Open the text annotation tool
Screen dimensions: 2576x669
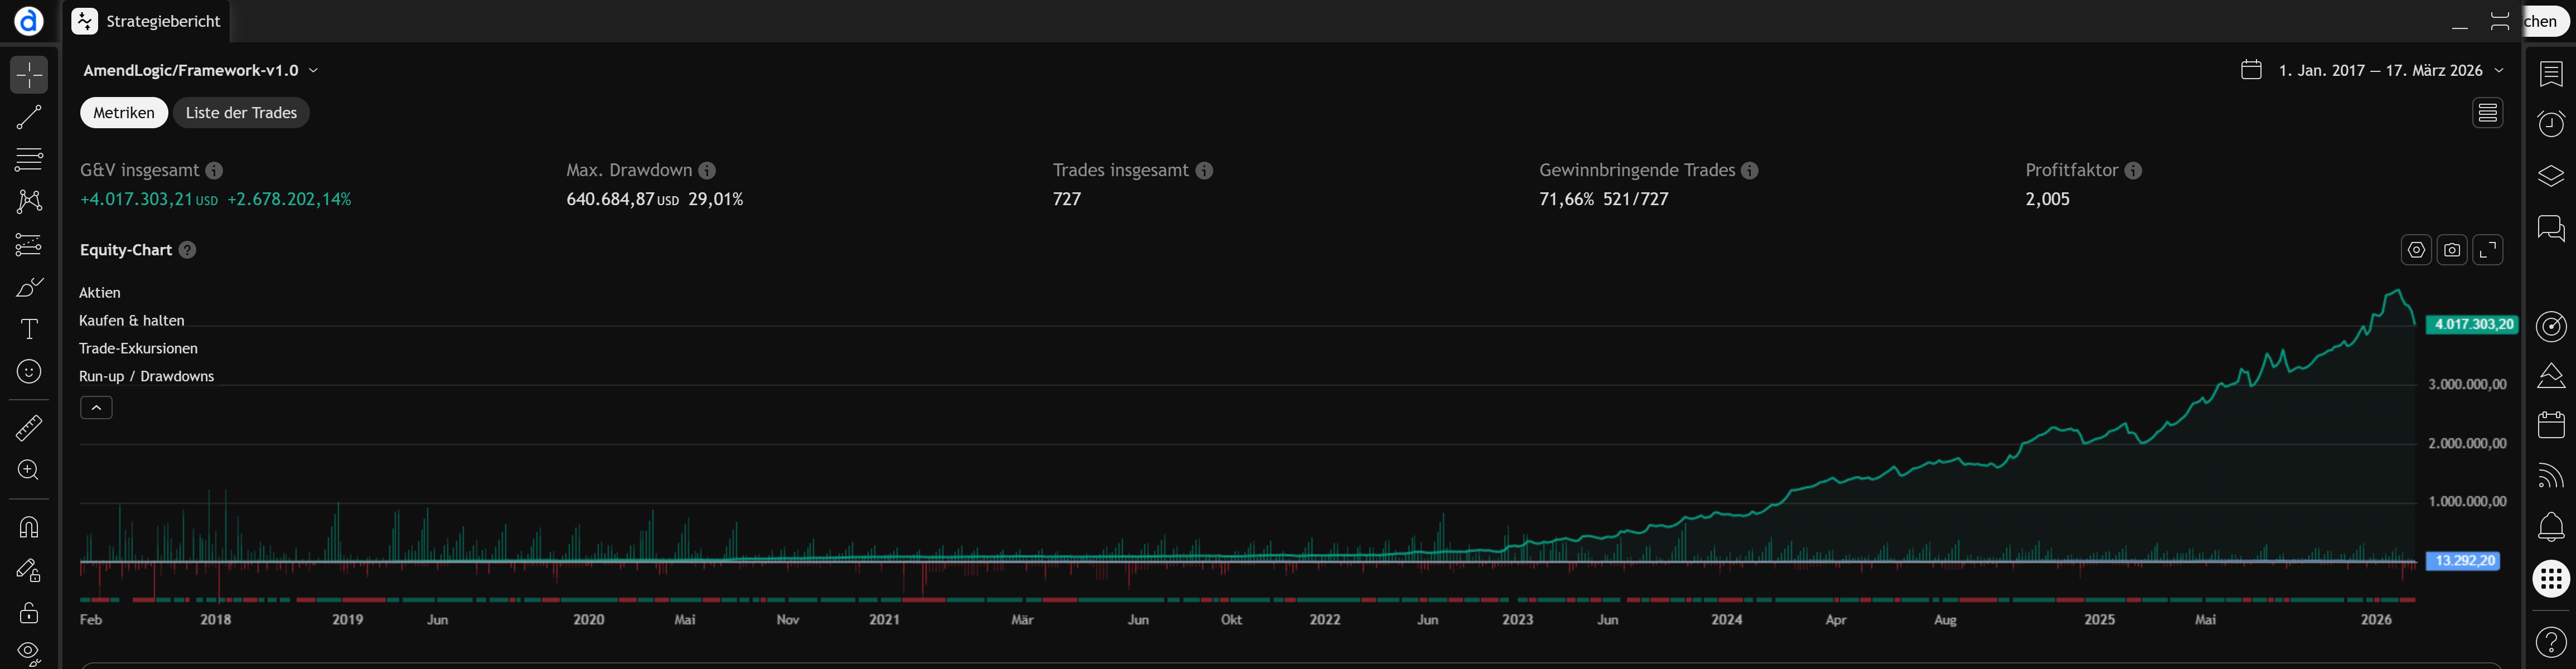(28, 328)
